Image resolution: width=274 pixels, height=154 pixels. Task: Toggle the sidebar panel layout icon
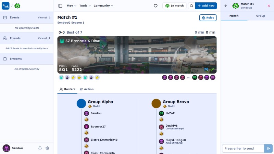pos(60,6)
